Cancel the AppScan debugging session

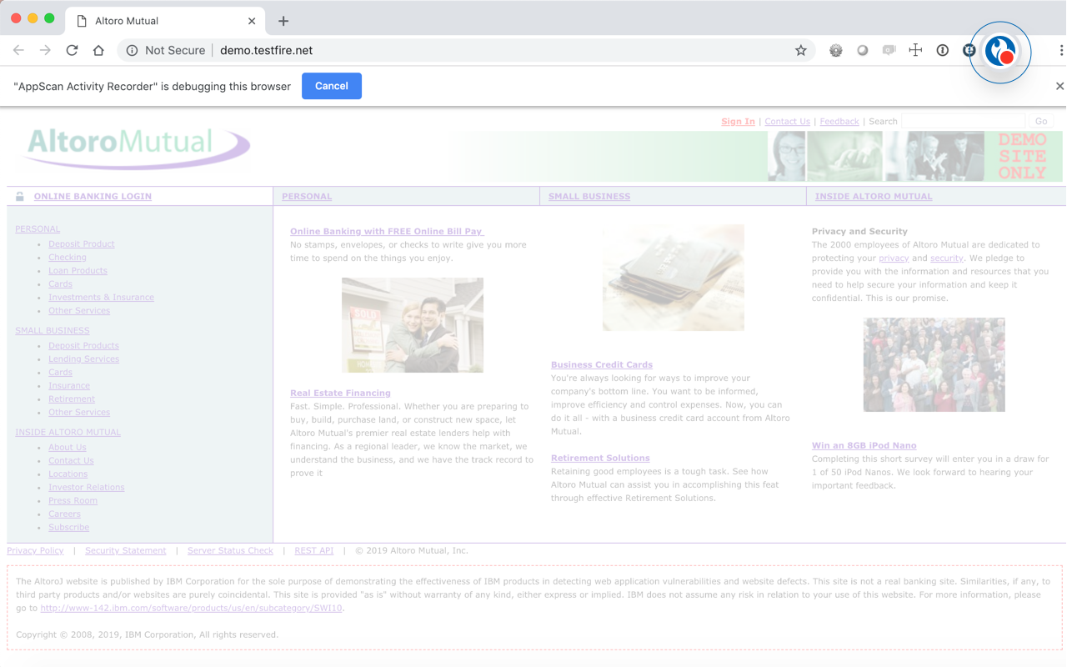tap(331, 86)
